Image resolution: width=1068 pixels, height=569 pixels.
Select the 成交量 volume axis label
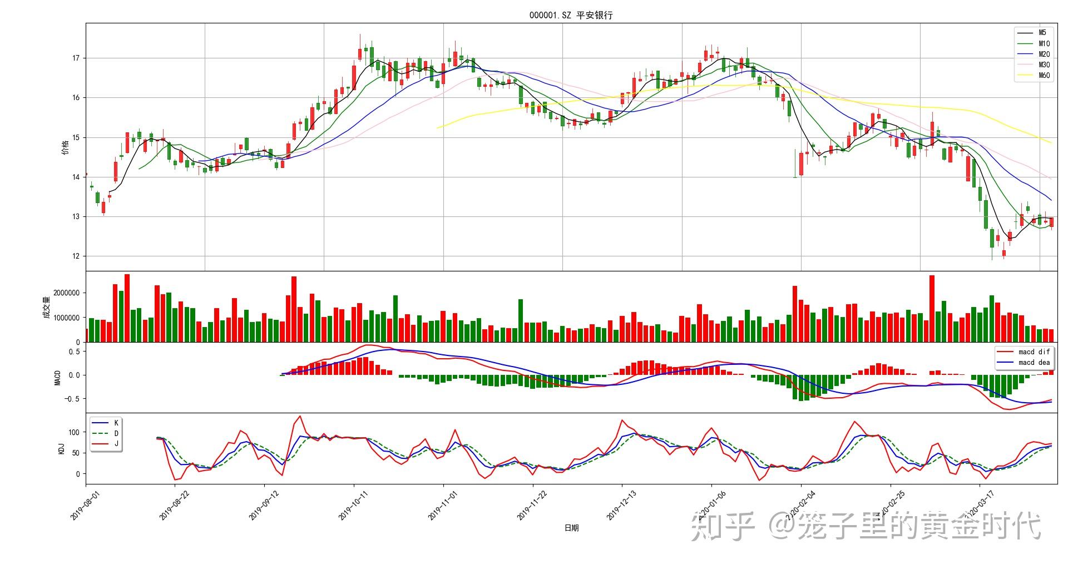[47, 307]
